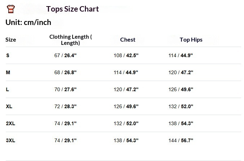This screenshot has width=244, height=161.
Task: Click the 108 / 42.5" chest value
Action: [x=126, y=55]
